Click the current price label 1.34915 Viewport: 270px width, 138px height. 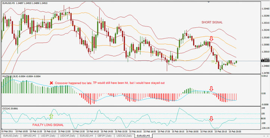(265, 61)
